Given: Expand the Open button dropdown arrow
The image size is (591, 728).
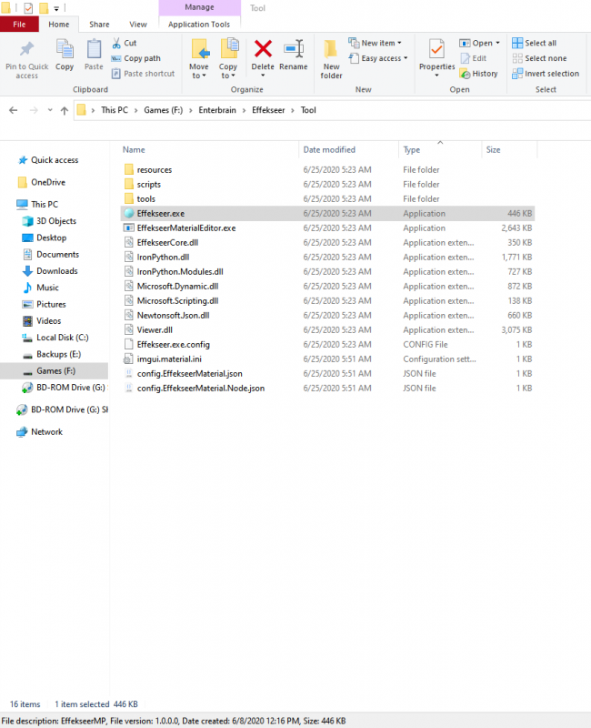Looking at the screenshot, I should point(497,43).
